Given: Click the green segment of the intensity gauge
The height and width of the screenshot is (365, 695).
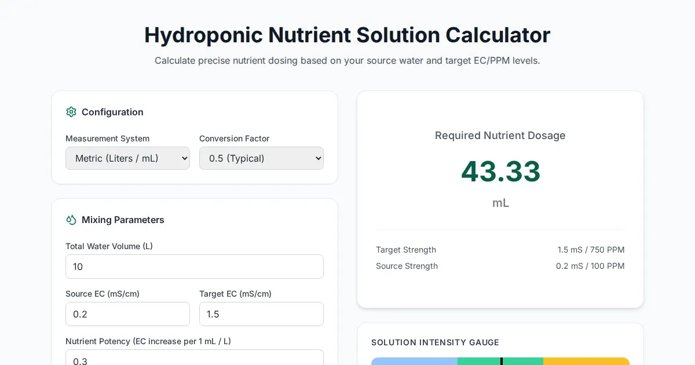Looking at the screenshot, I should coord(479,362).
